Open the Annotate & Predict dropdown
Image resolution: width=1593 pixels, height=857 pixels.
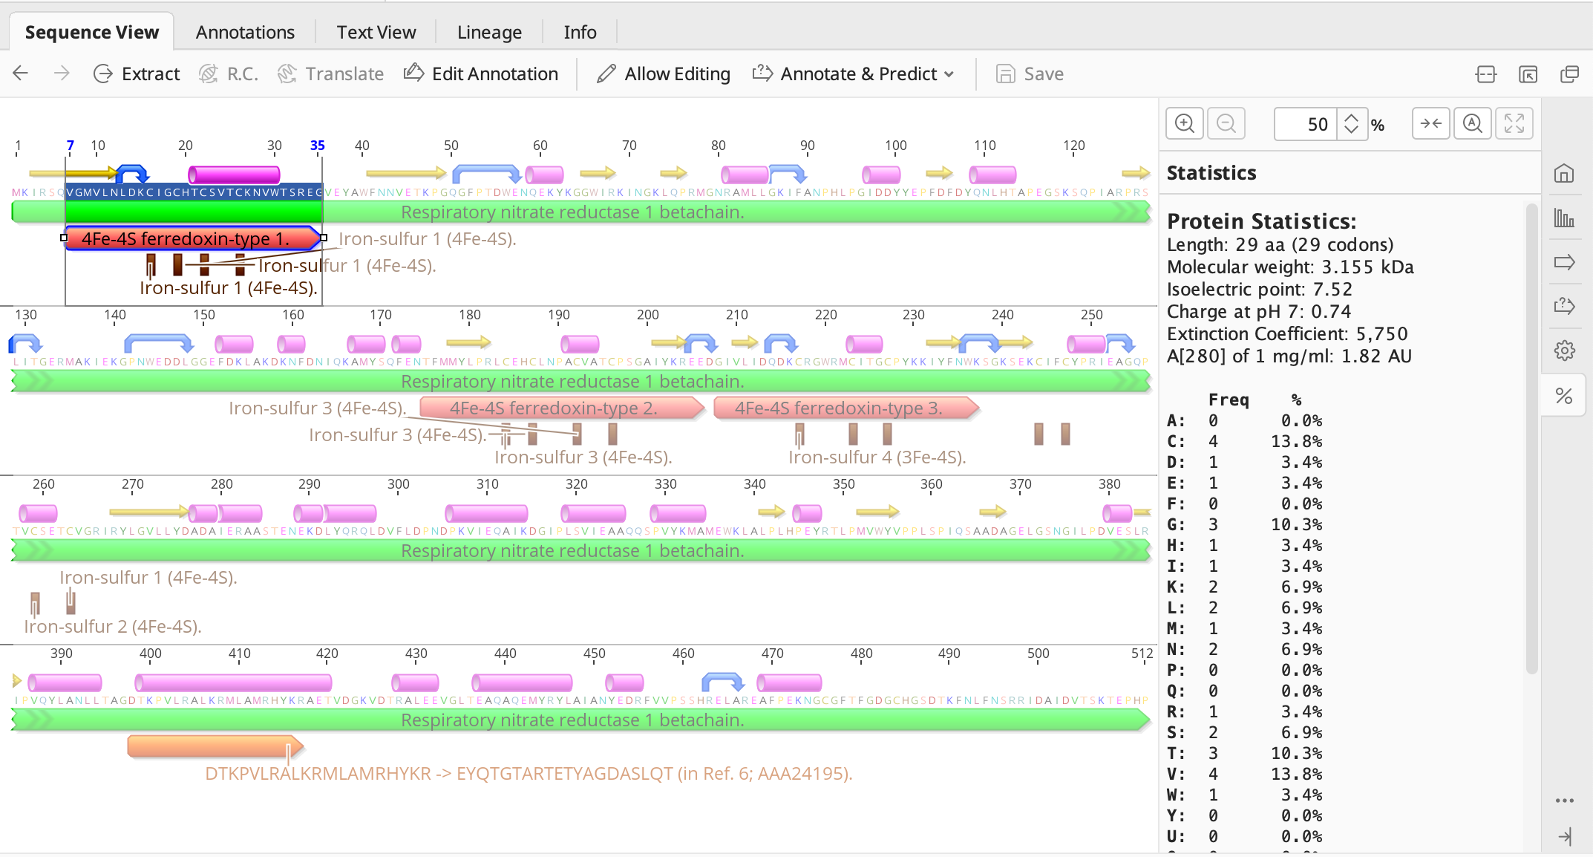point(854,74)
